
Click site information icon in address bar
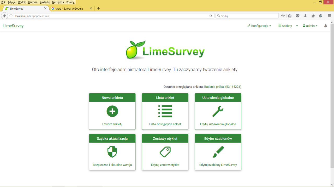pos(11,16)
